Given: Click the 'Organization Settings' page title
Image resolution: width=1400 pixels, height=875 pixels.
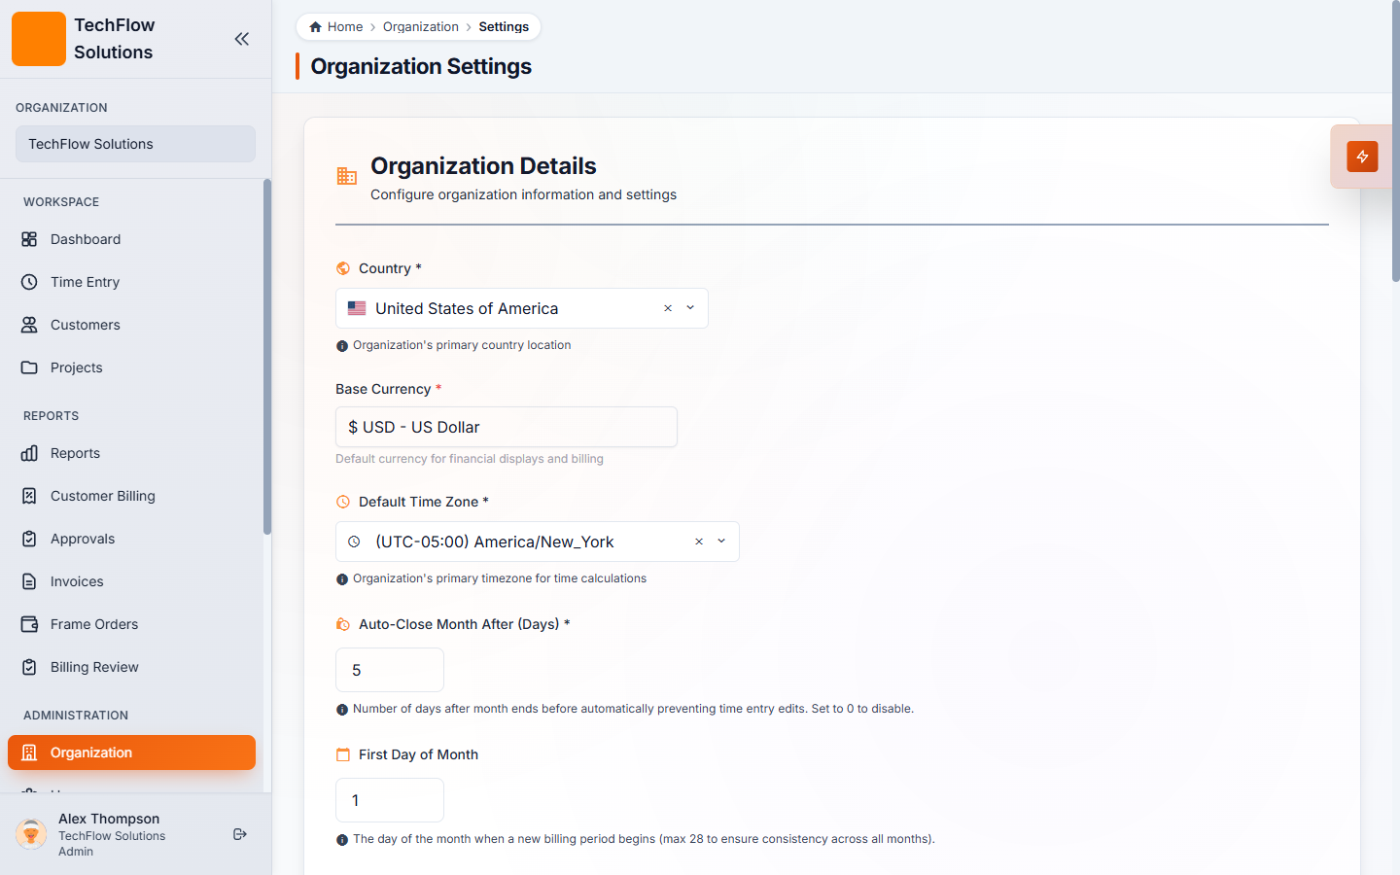Looking at the screenshot, I should pos(421,66).
